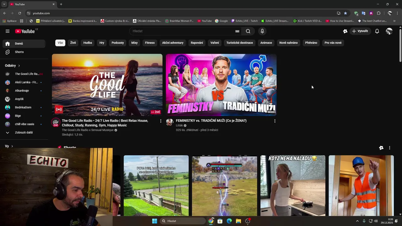The image size is (402, 226).
Task: Click the Windows taskbar search box
Action: click(x=183, y=221)
